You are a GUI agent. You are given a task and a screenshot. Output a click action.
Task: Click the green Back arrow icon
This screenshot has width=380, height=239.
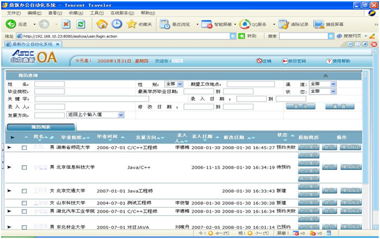pos(11,24)
